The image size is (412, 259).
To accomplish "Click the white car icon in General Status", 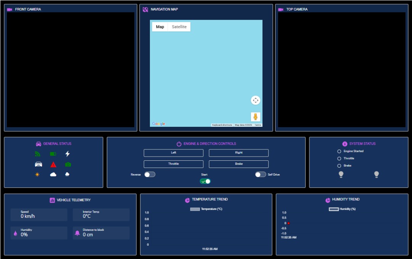I will tap(39, 165).
